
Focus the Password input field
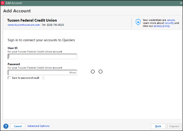click(38, 72)
